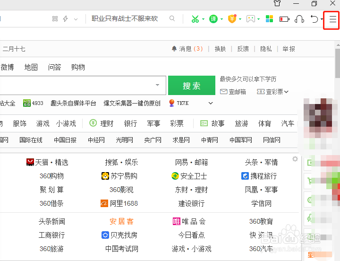Click the green translate icon

(x=213, y=19)
